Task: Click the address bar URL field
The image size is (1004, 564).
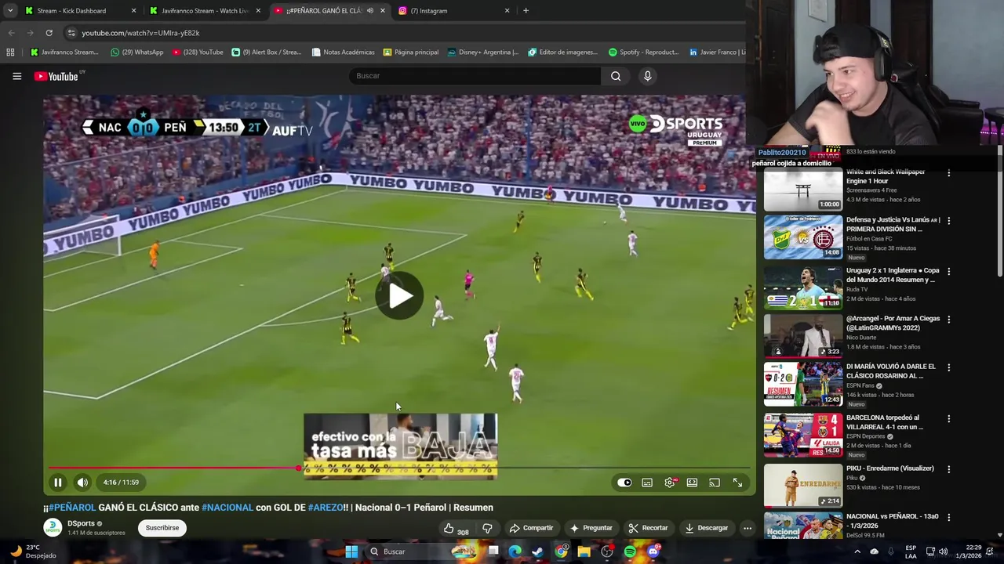Action: (402, 33)
